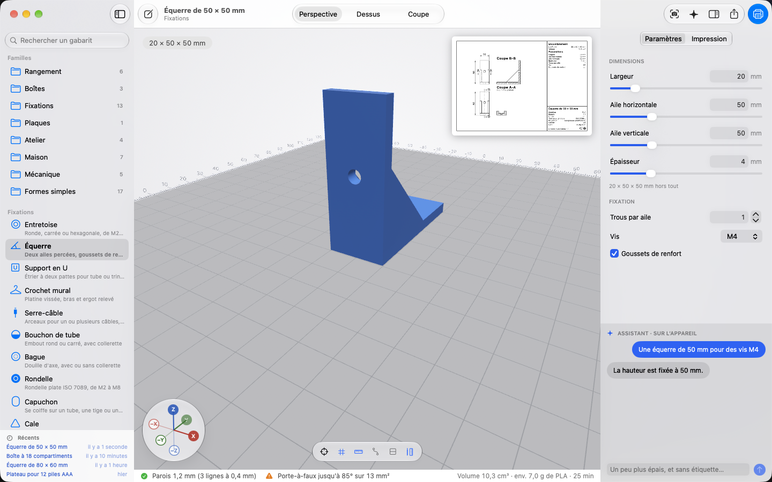Toggle the toolpath icon in viewport toolbar
The image size is (772, 482).
tap(376, 451)
